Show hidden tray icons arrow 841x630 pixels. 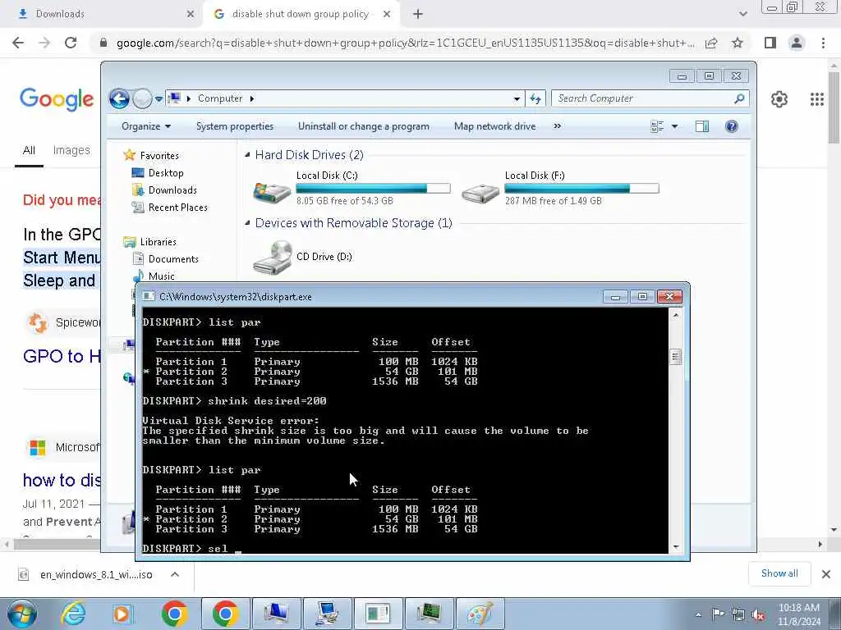[x=698, y=615]
